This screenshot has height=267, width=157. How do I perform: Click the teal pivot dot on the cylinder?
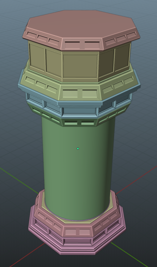78,149
